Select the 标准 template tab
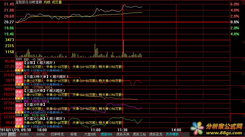245x137 pixels. pyautogui.click(x=73, y=134)
